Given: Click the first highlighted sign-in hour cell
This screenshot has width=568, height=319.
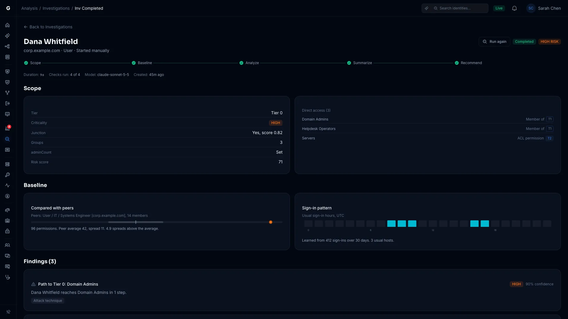Looking at the screenshot, I should [x=391, y=224].
